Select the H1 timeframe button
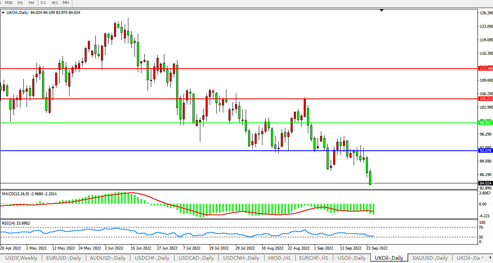Image resolution: width=493 pixels, height=263 pixels. tap(20, 3)
